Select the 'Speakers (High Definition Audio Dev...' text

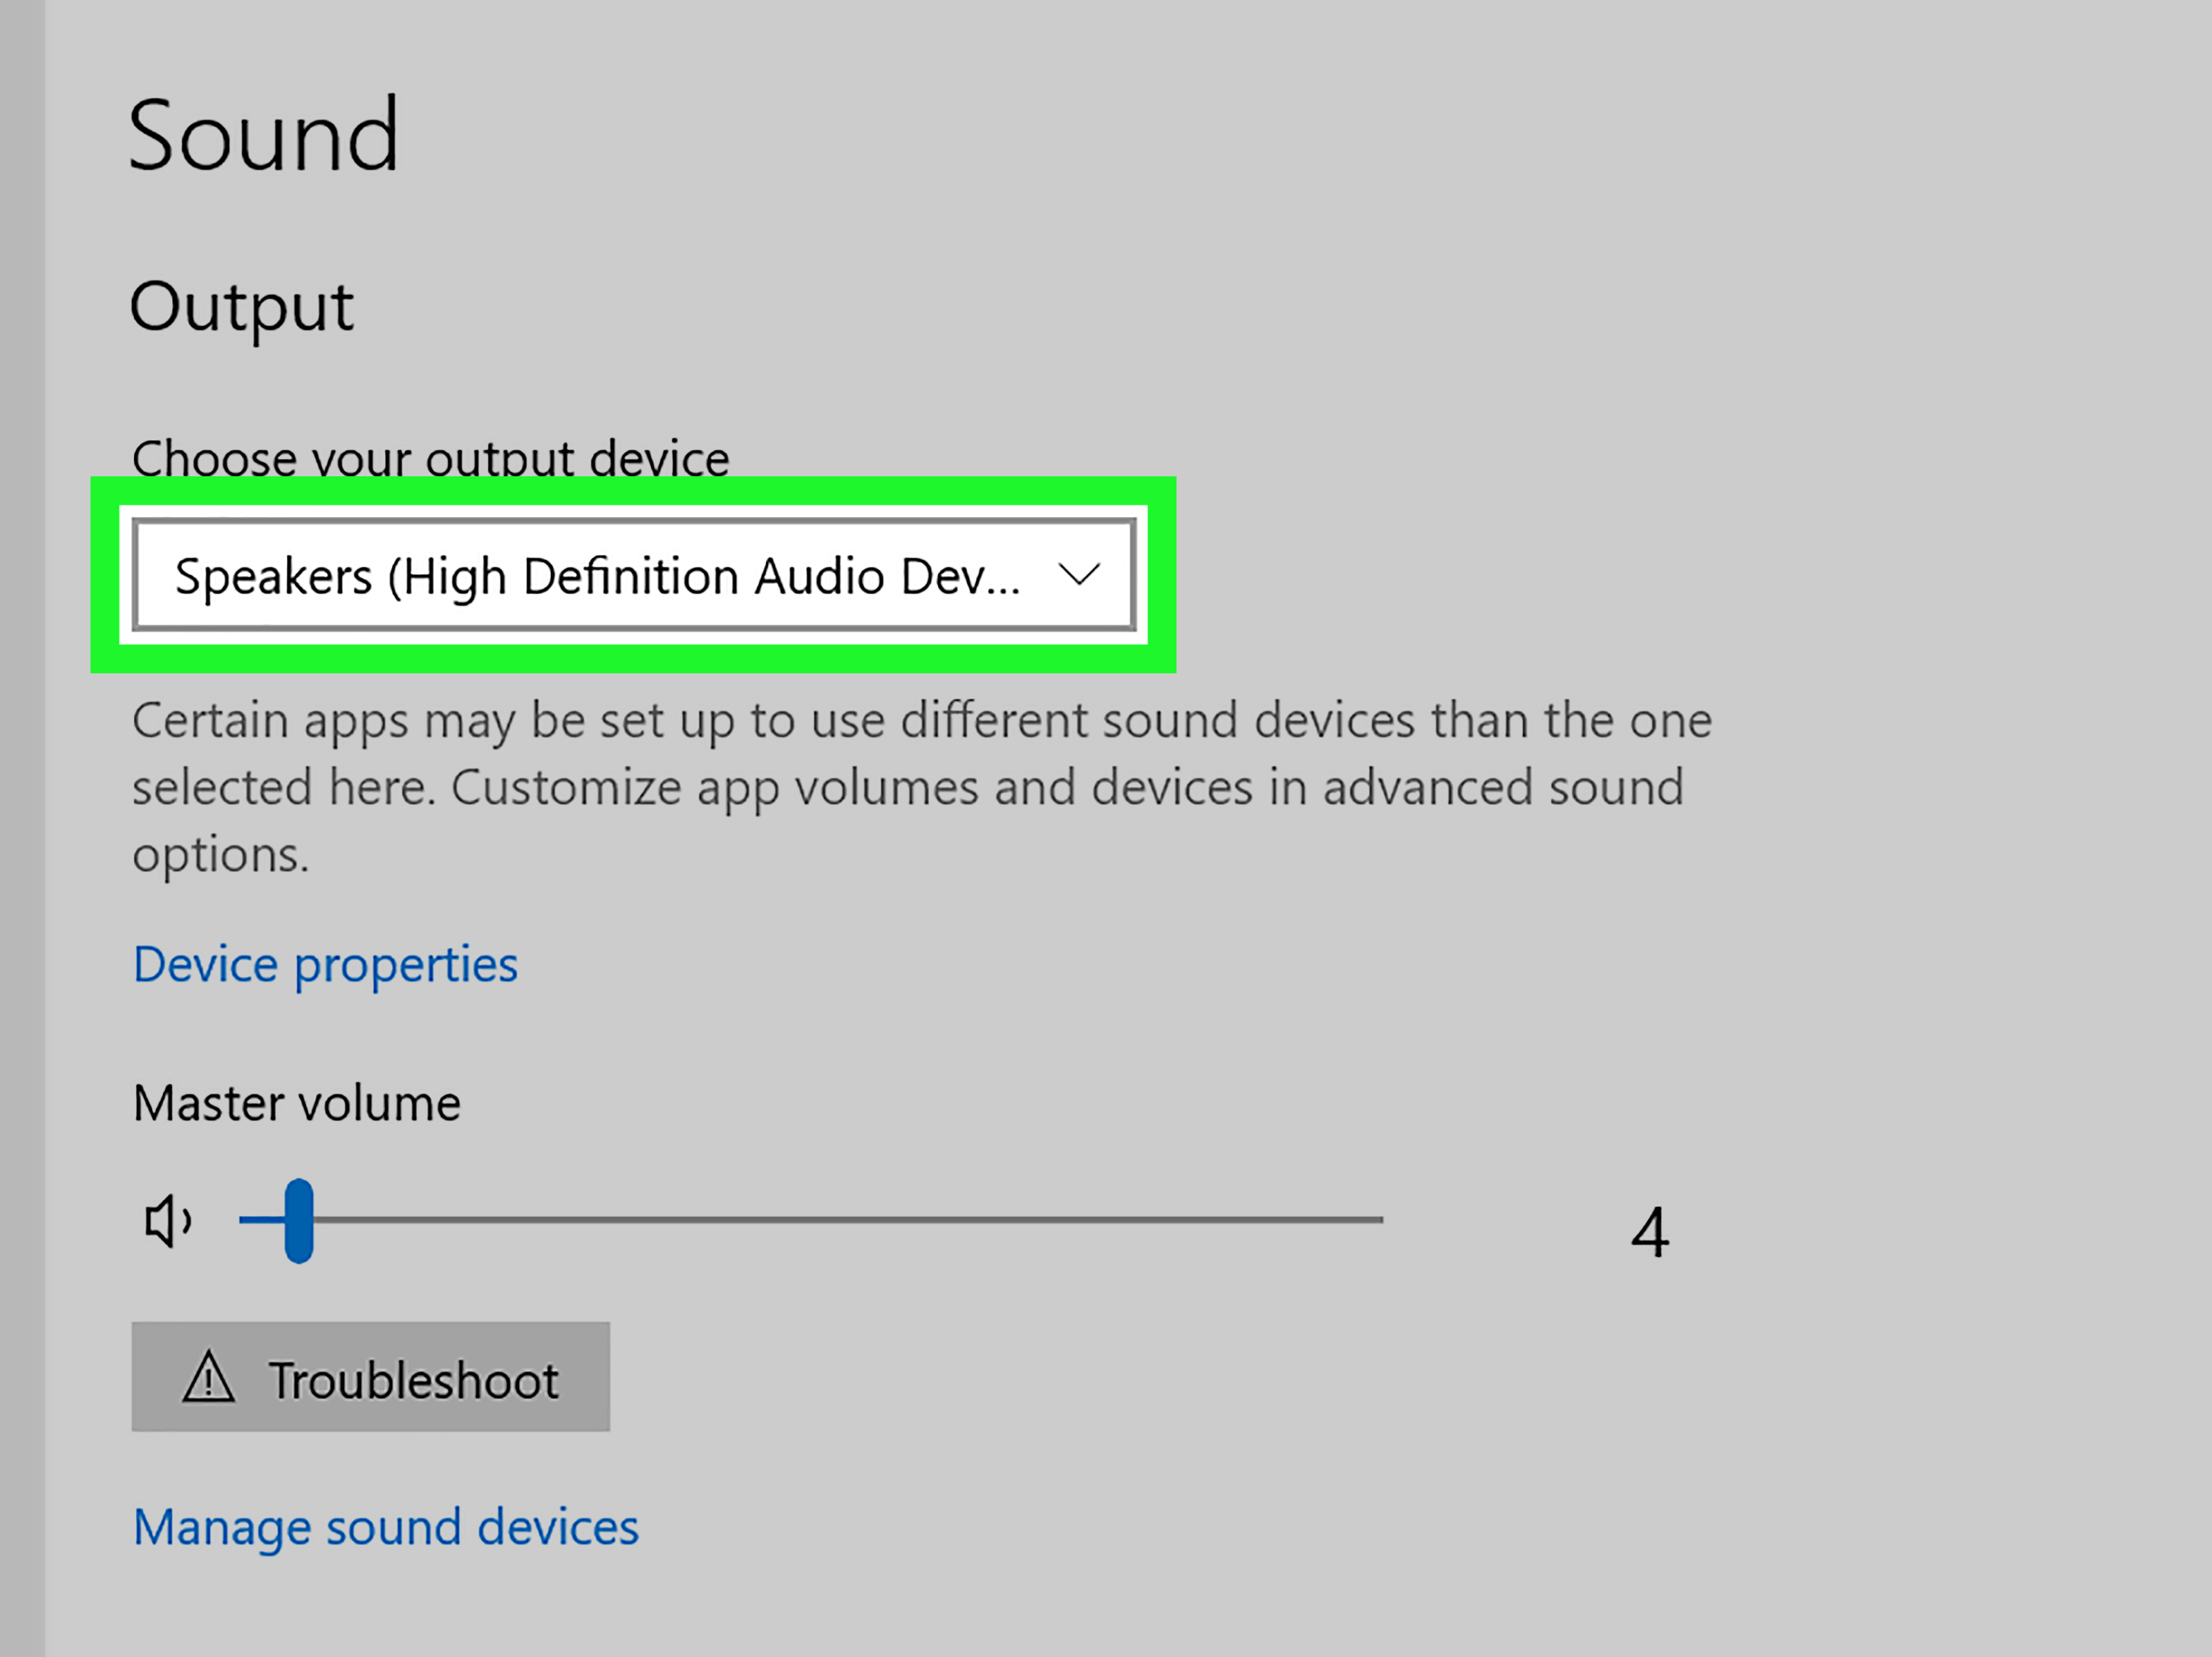click(x=598, y=577)
